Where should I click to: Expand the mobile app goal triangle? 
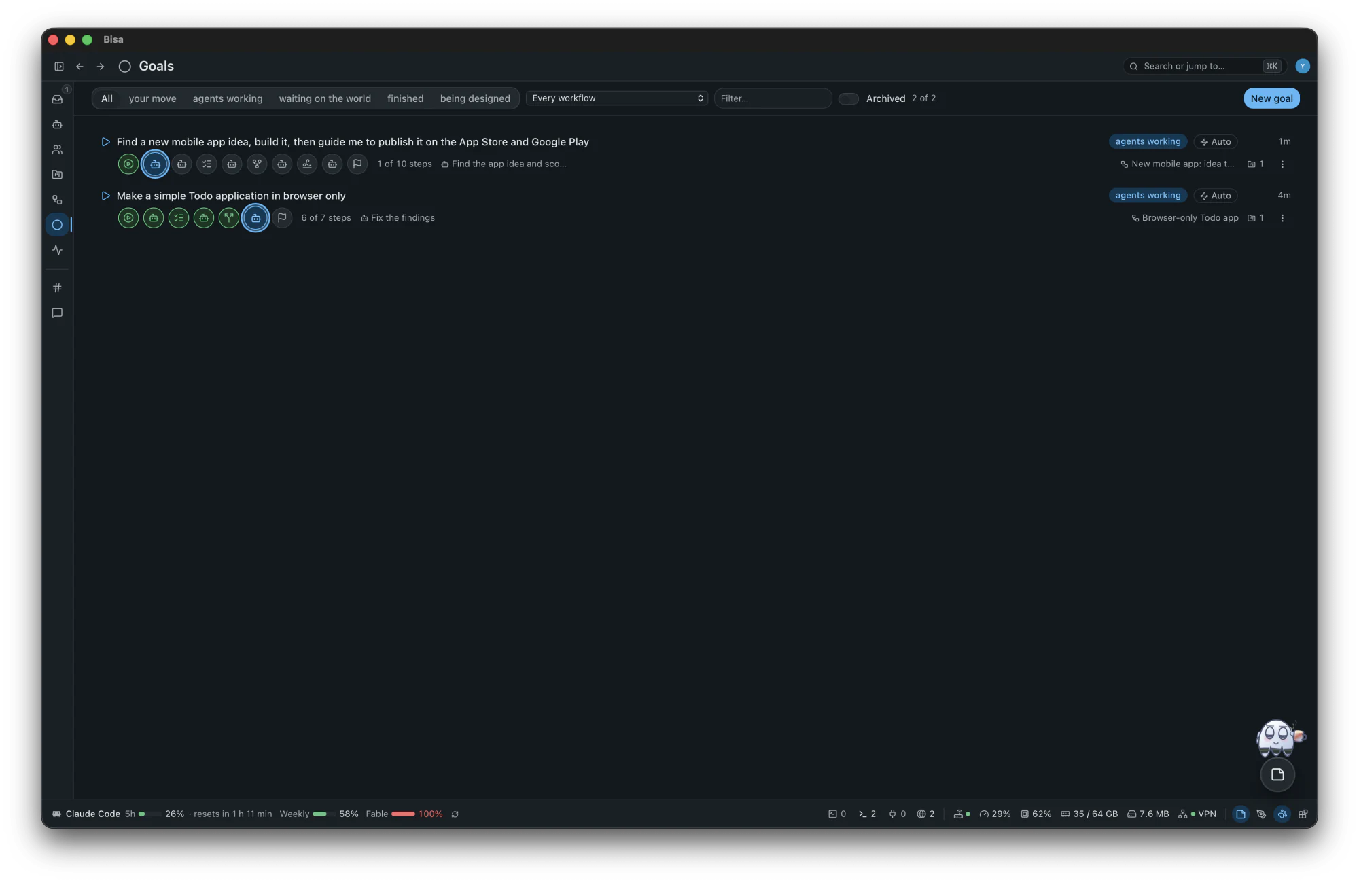coord(105,142)
